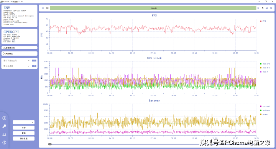This screenshot has width=276, height=149.
Task: Restore down the Kite application window
Action: pos(266,2)
